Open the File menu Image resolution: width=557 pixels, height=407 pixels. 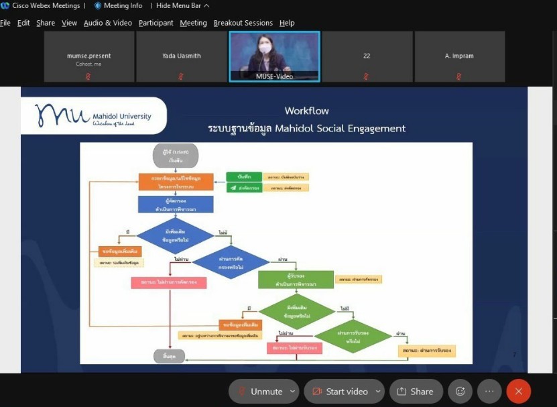(5, 23)
